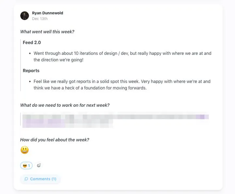Click the Feed 2.0 section heading

(32, 42)
